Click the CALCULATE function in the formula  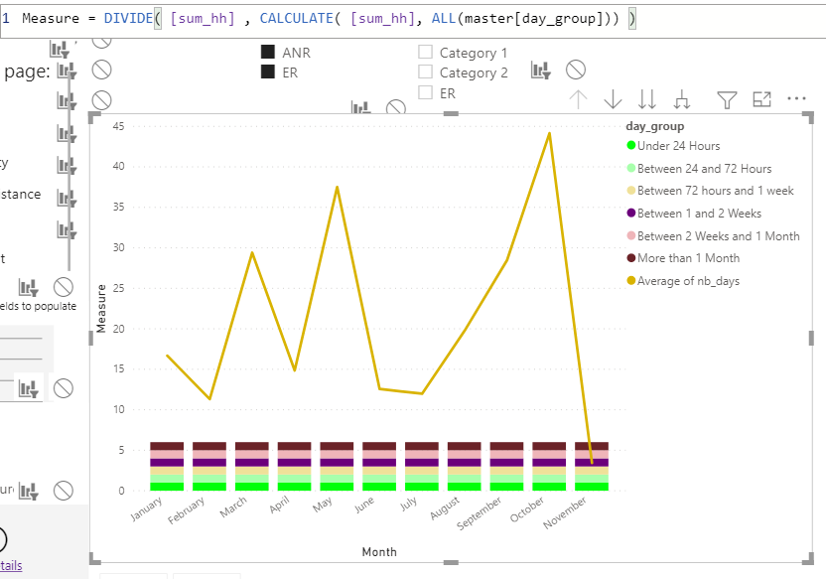[x=297, y=19]
